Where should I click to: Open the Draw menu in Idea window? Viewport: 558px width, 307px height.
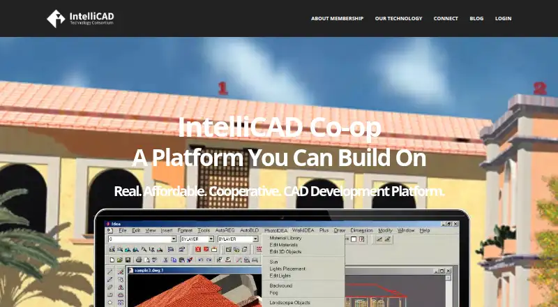click(x=340, y=230)
